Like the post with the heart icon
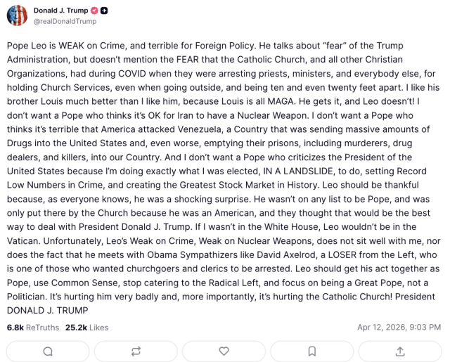 (x=224, y=351)
